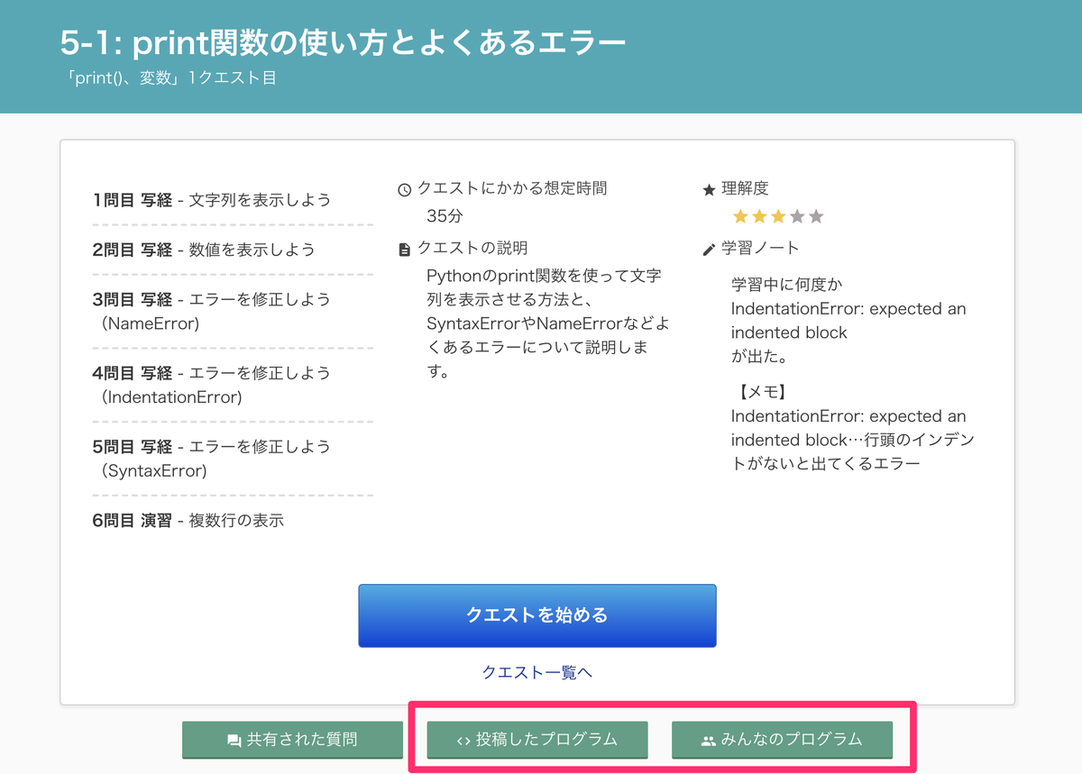Open 共有された質問 button
The width and height of the screenshot is (1082, 774).
[x=292, y=740]
